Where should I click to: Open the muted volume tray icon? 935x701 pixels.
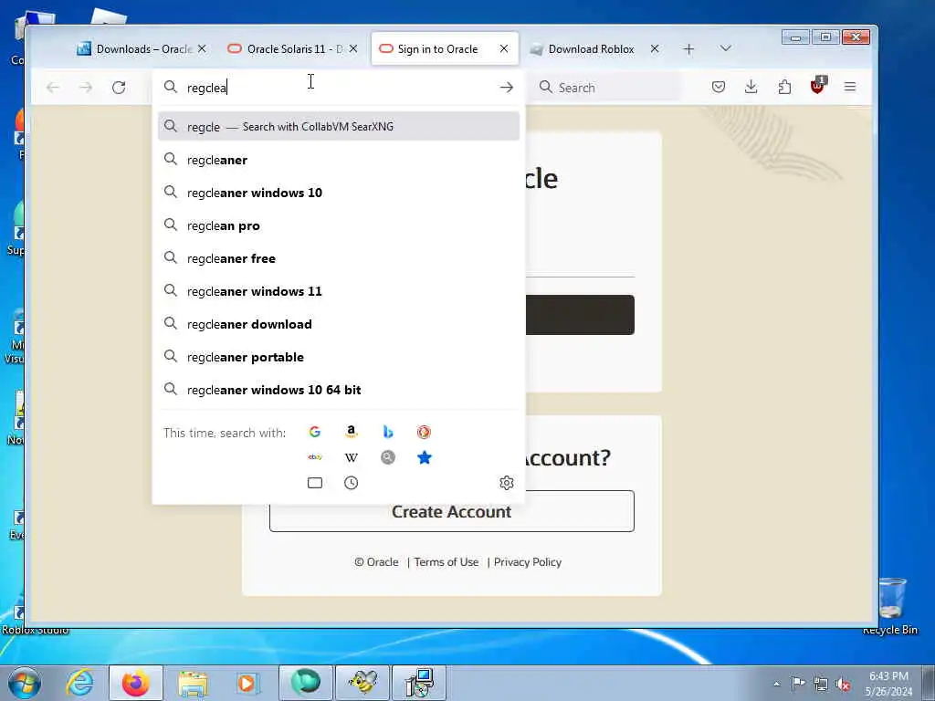pos(843,685)
